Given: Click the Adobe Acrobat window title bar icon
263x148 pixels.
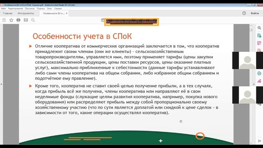Looking at the screenshot, I should pos(2,5).
